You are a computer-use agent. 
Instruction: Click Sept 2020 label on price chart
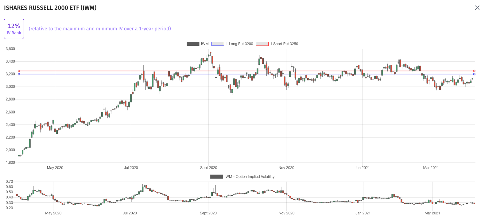click(208, 168)
